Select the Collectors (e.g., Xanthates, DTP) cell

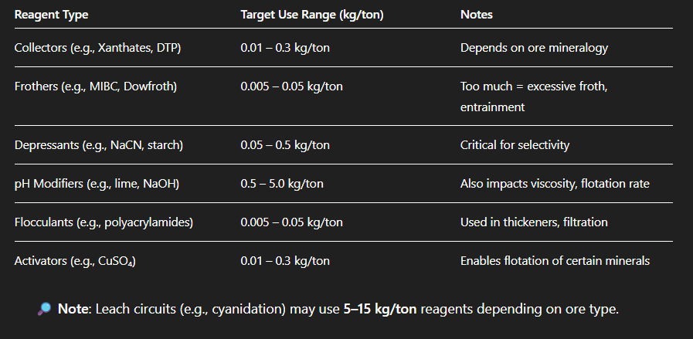pos(97,48)
